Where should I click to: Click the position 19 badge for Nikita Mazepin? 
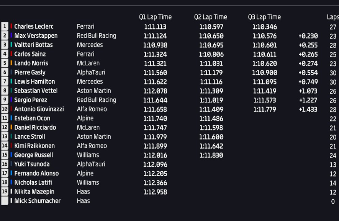[x=5, y=192]
